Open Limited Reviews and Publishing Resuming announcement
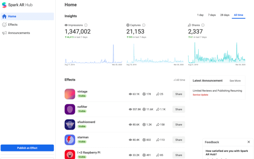Screen dimensions: 254x159 point(217,91)
